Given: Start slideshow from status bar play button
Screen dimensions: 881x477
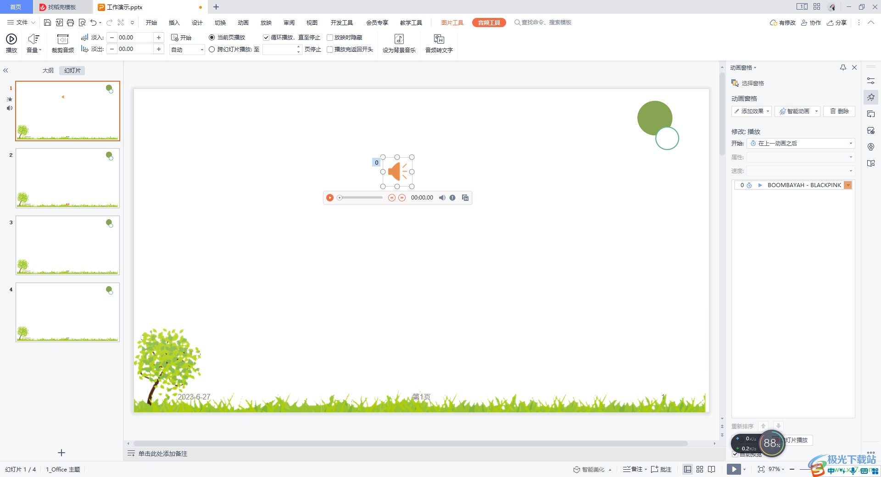Looking at the screenshot, I should click(x=734, y=469).
